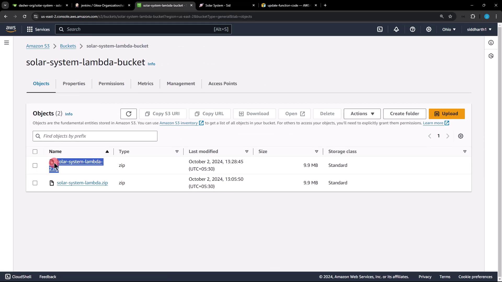Open the siddharth1 account menu

coord(479,29)
